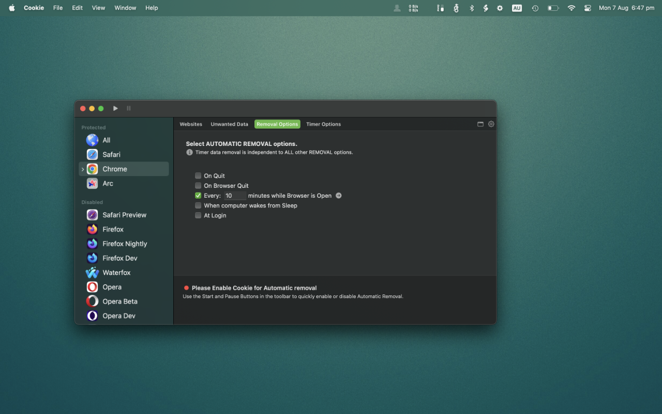Select Firefox in the Disabled list
This screenshot has width=662, height=414.
click(113, 229)
